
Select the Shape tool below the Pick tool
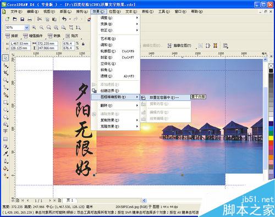tap(5, 65)
